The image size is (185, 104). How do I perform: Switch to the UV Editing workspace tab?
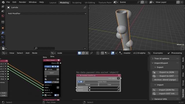(x=90, y=3)
